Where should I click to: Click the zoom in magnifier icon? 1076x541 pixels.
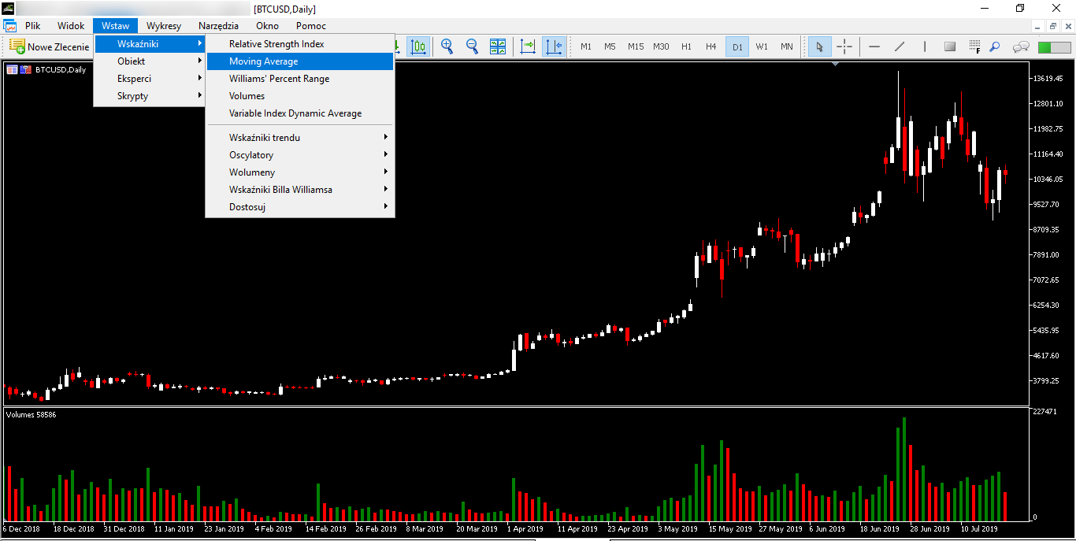(447, 46)
